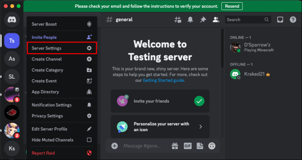The width and height of the screenshot is (302, 160).
Task: Choose Create Channel menu entry
Action: (x=62, y=59)
